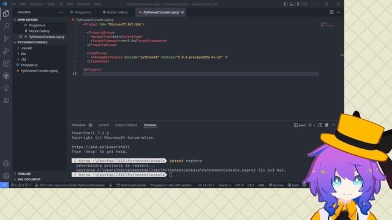The height and width of the screenshot is (220, 392).
Task: Click Spaces: 2 indentation setting
Action: tap(225, 185)
